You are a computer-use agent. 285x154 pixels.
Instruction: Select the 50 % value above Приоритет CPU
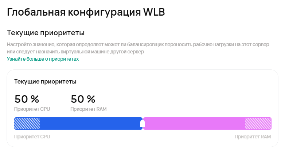27,99
